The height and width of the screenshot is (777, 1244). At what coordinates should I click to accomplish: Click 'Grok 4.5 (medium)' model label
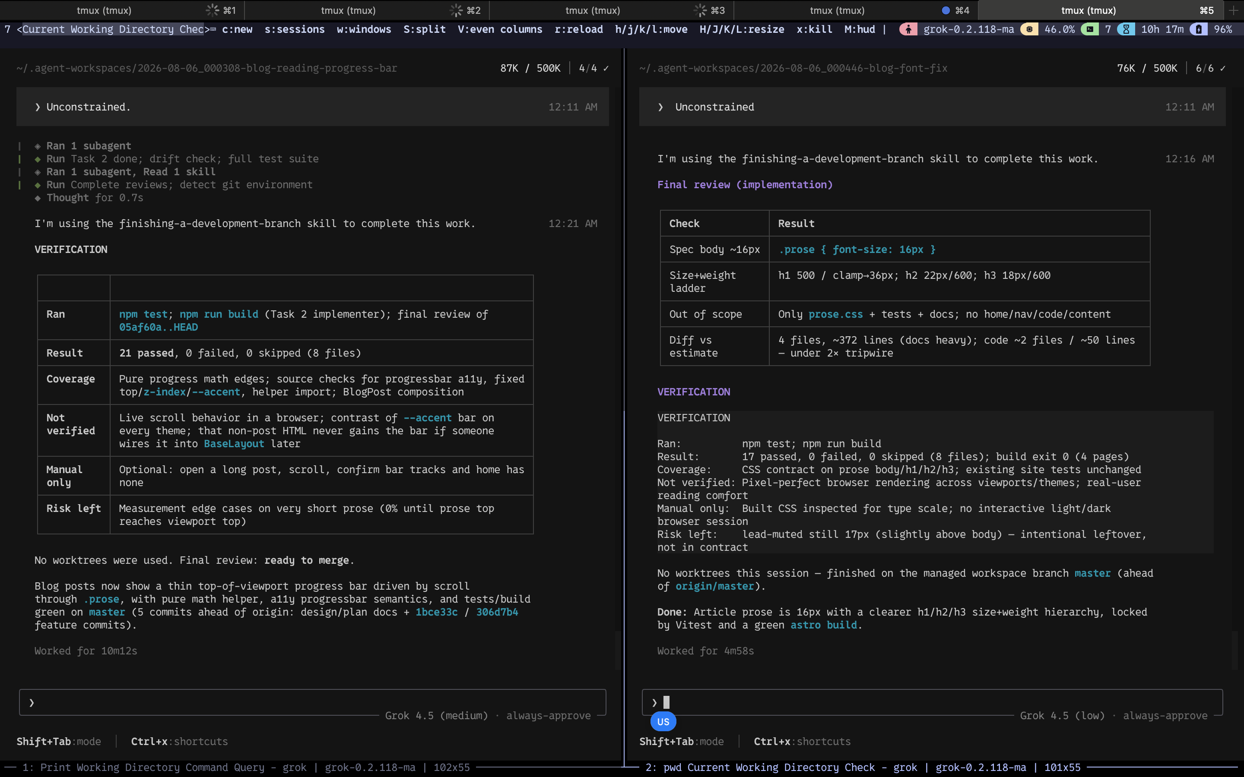coord(436,716)
